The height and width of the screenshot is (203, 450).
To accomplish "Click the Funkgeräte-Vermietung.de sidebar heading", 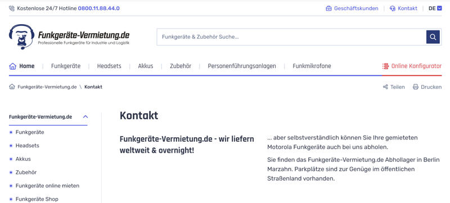I will pos(40,117).
